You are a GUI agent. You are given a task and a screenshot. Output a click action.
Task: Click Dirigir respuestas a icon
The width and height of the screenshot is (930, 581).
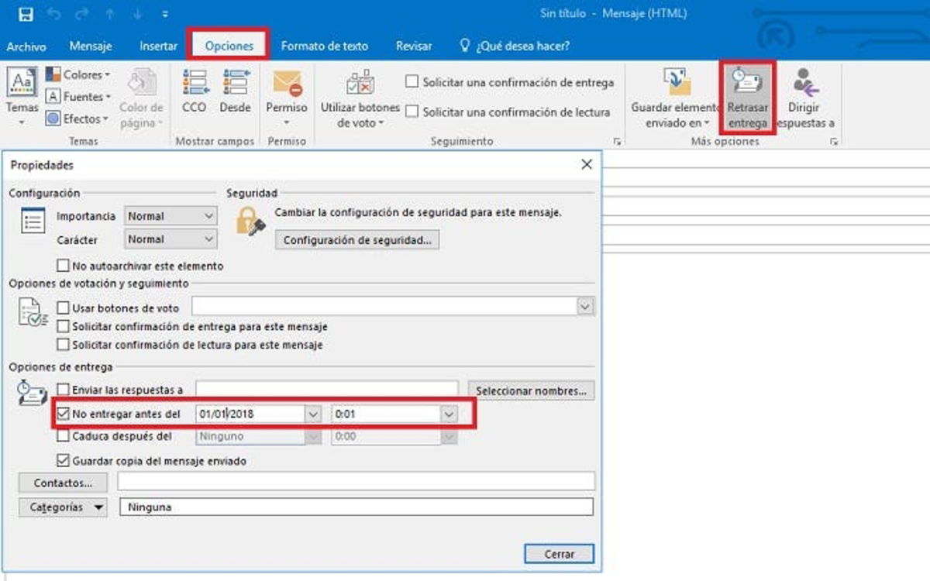804,97
